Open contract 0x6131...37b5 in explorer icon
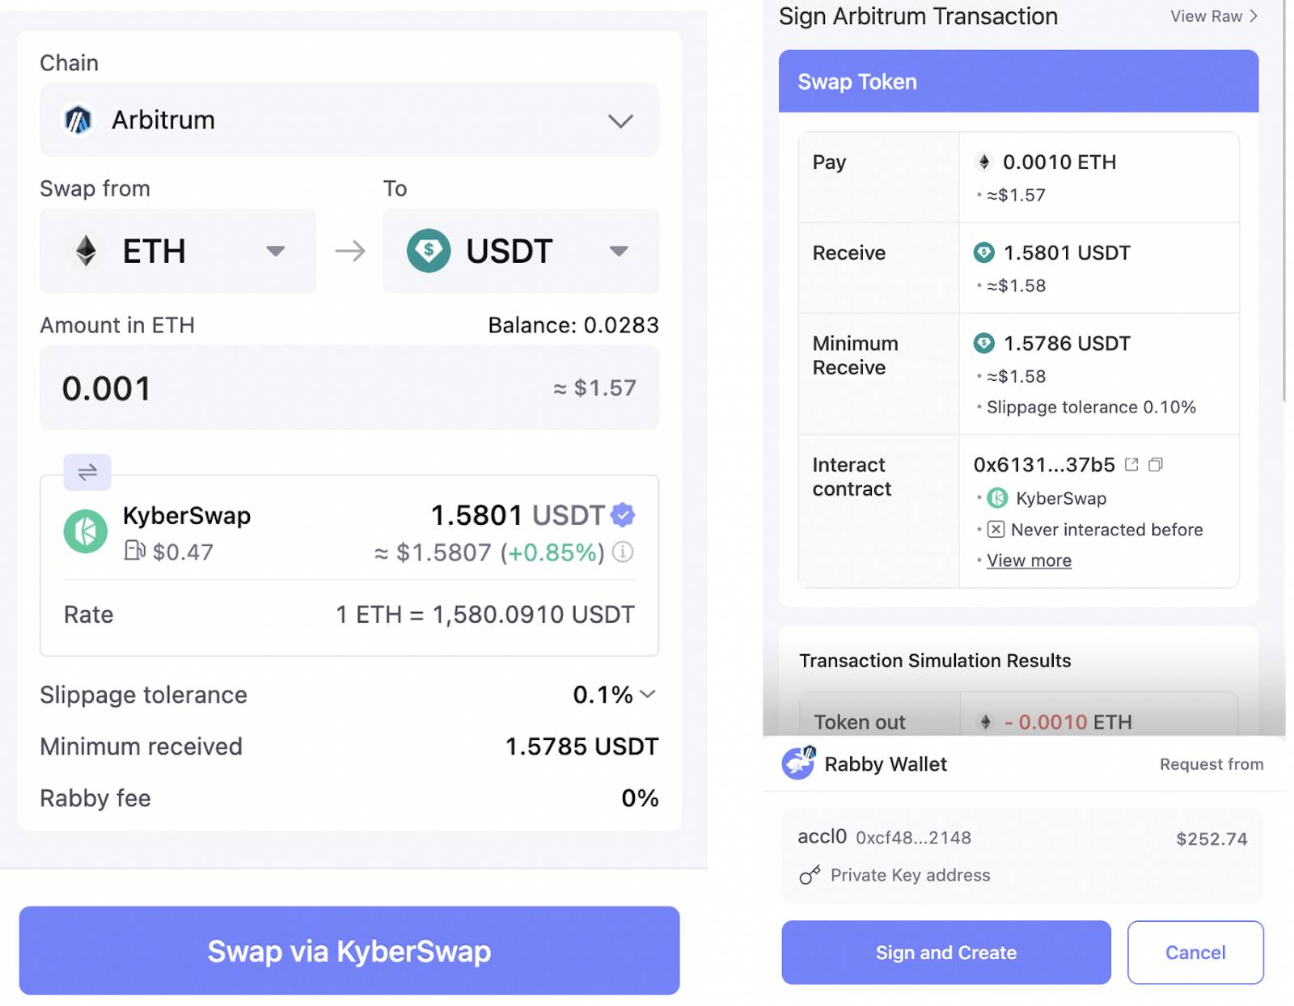1294x1006 pixels. coord(1131,464)
